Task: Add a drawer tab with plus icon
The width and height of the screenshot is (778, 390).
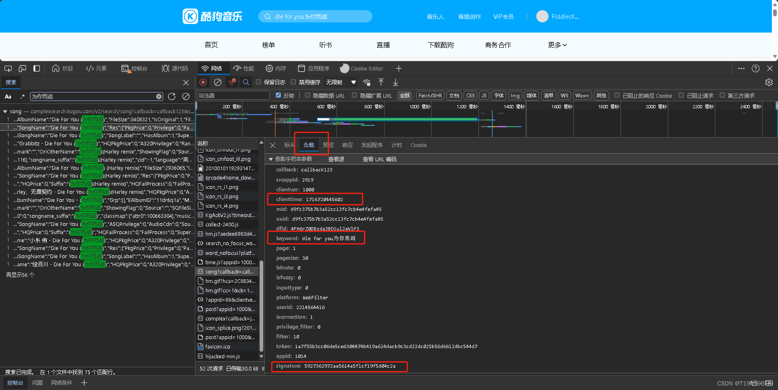Action: tap(84, 383)
